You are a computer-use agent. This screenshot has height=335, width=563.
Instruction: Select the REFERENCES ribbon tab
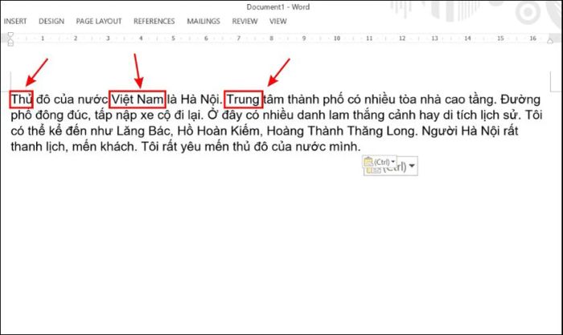point(154,21)
